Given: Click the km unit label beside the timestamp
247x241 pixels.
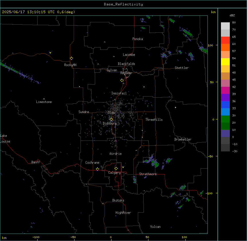Looking at the screenshot, I should click(x=213, y=12).
